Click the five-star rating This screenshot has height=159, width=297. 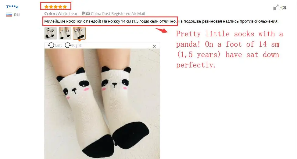coord(55,7)
